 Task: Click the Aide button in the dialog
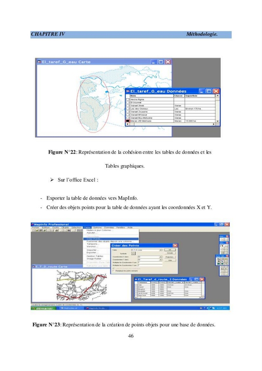pyautogui.click(x=170, y=260)
